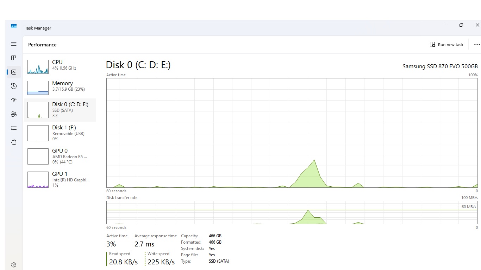Viewport: 481px width, 270px height.
Task: Open the Details list icon
Action: point(14,128)
